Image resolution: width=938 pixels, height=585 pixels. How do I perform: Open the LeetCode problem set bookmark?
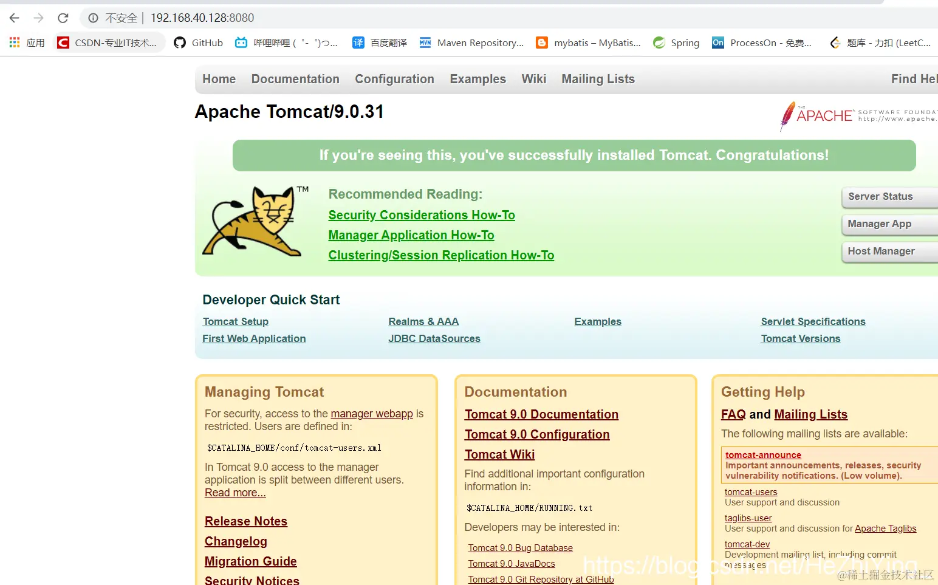coord(880,43)
